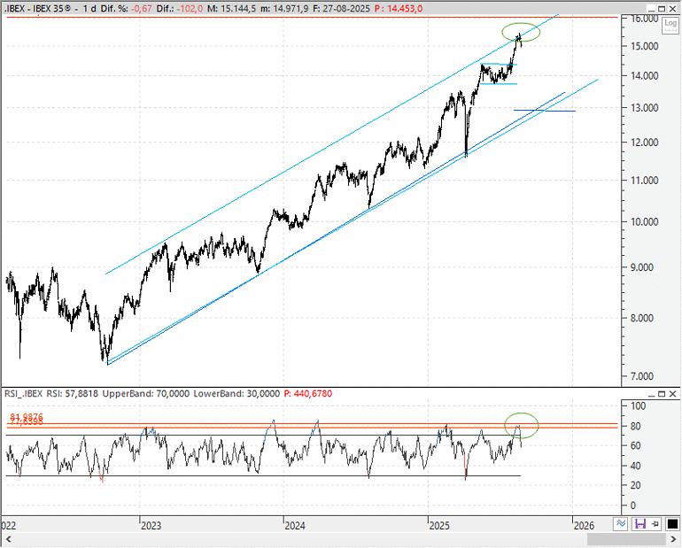Click the red 'P: 440,6780' value
Screen dimensions: 682x548
(x=308, y=394)
